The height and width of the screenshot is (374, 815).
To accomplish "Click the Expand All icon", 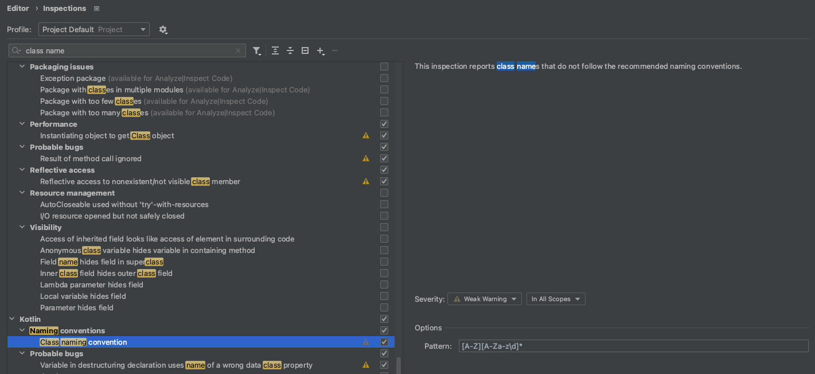I will [x=275, y=50].
